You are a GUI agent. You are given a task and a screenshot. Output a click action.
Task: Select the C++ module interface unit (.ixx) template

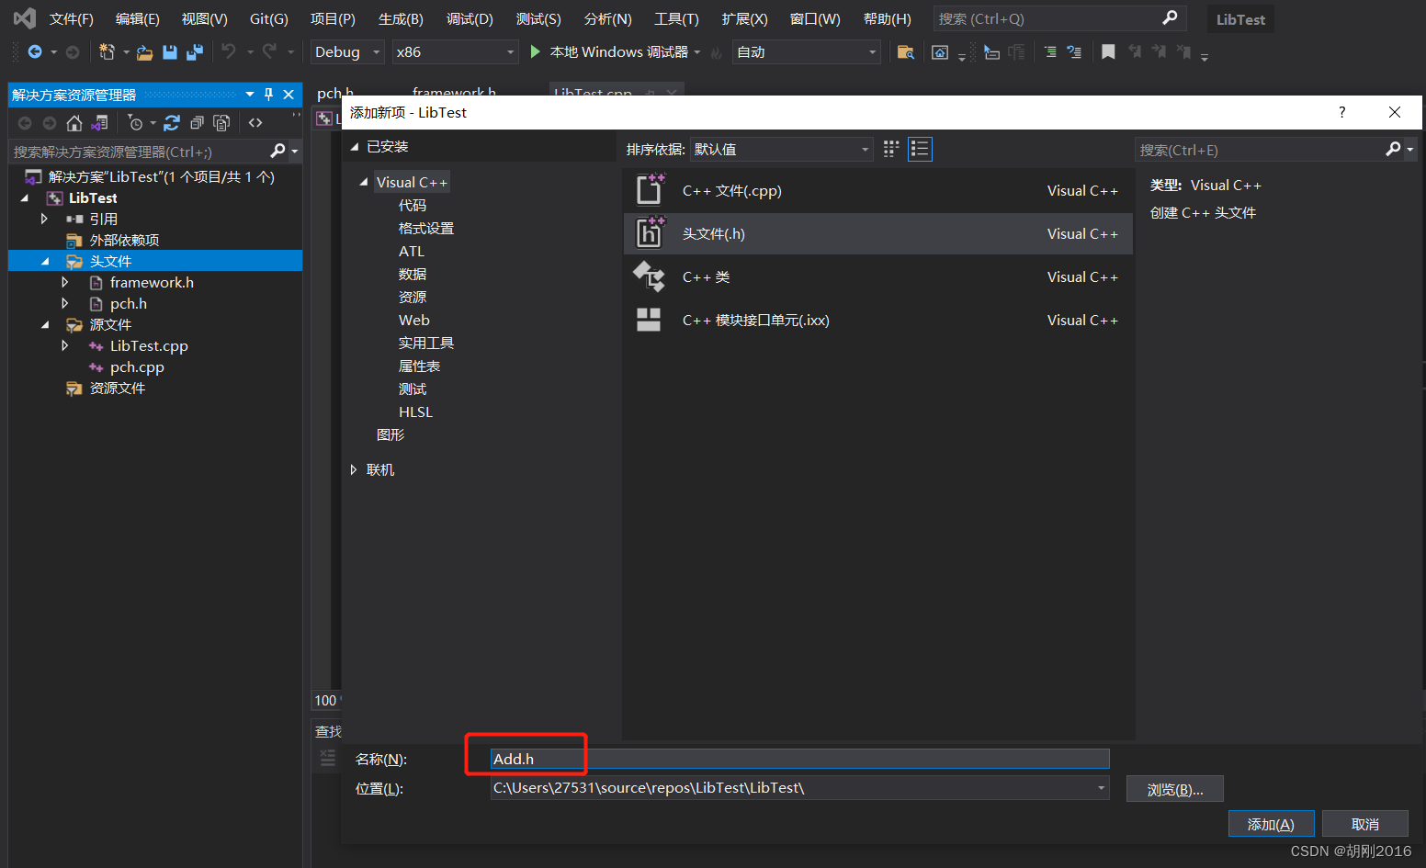[x=877, y=321]
